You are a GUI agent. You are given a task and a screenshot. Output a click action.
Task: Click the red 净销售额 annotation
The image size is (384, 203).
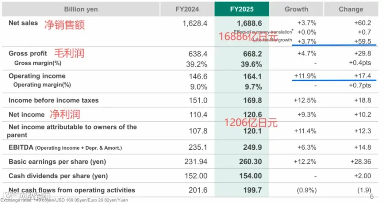coord(64,25)
